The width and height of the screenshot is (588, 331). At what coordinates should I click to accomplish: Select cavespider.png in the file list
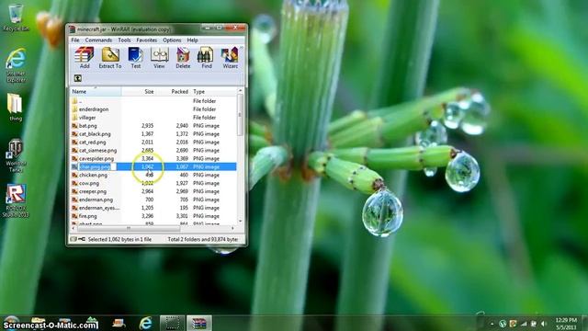(153, 159)
